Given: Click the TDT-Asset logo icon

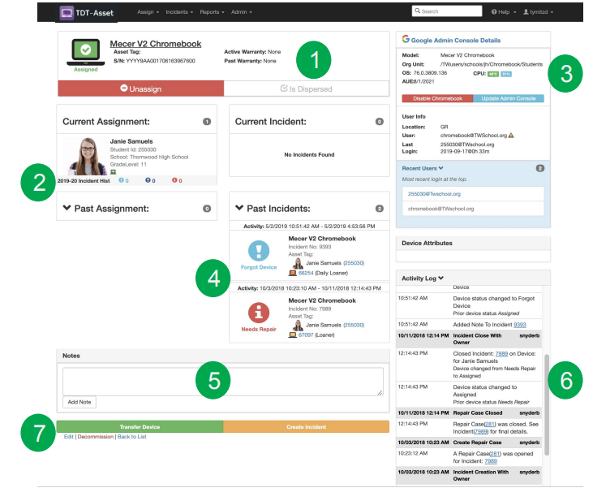Looking at the screenshot, I should pyautogui.click(x=67, y=13).
